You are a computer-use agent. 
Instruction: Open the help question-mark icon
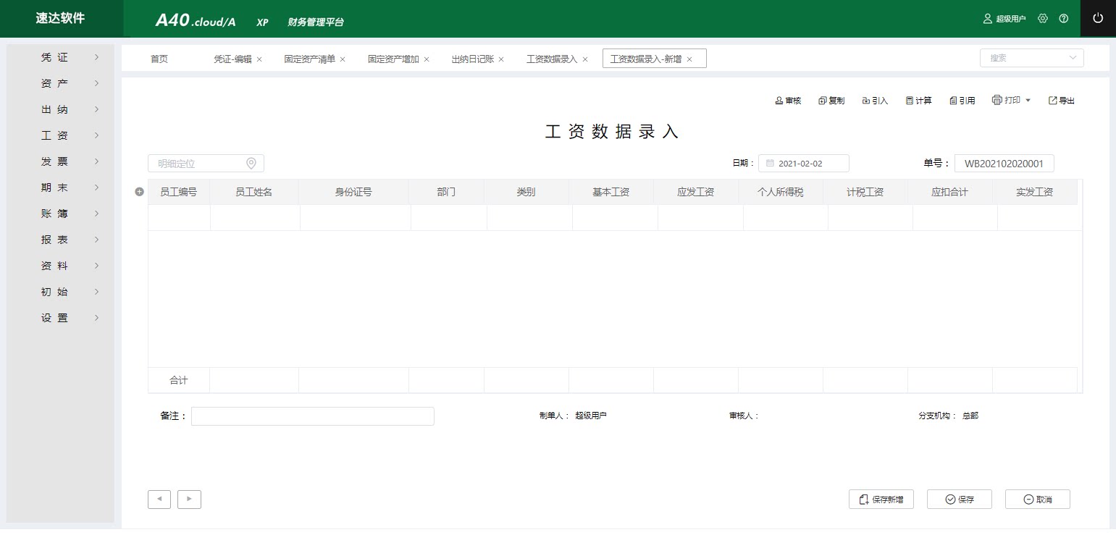[1064, 18]
